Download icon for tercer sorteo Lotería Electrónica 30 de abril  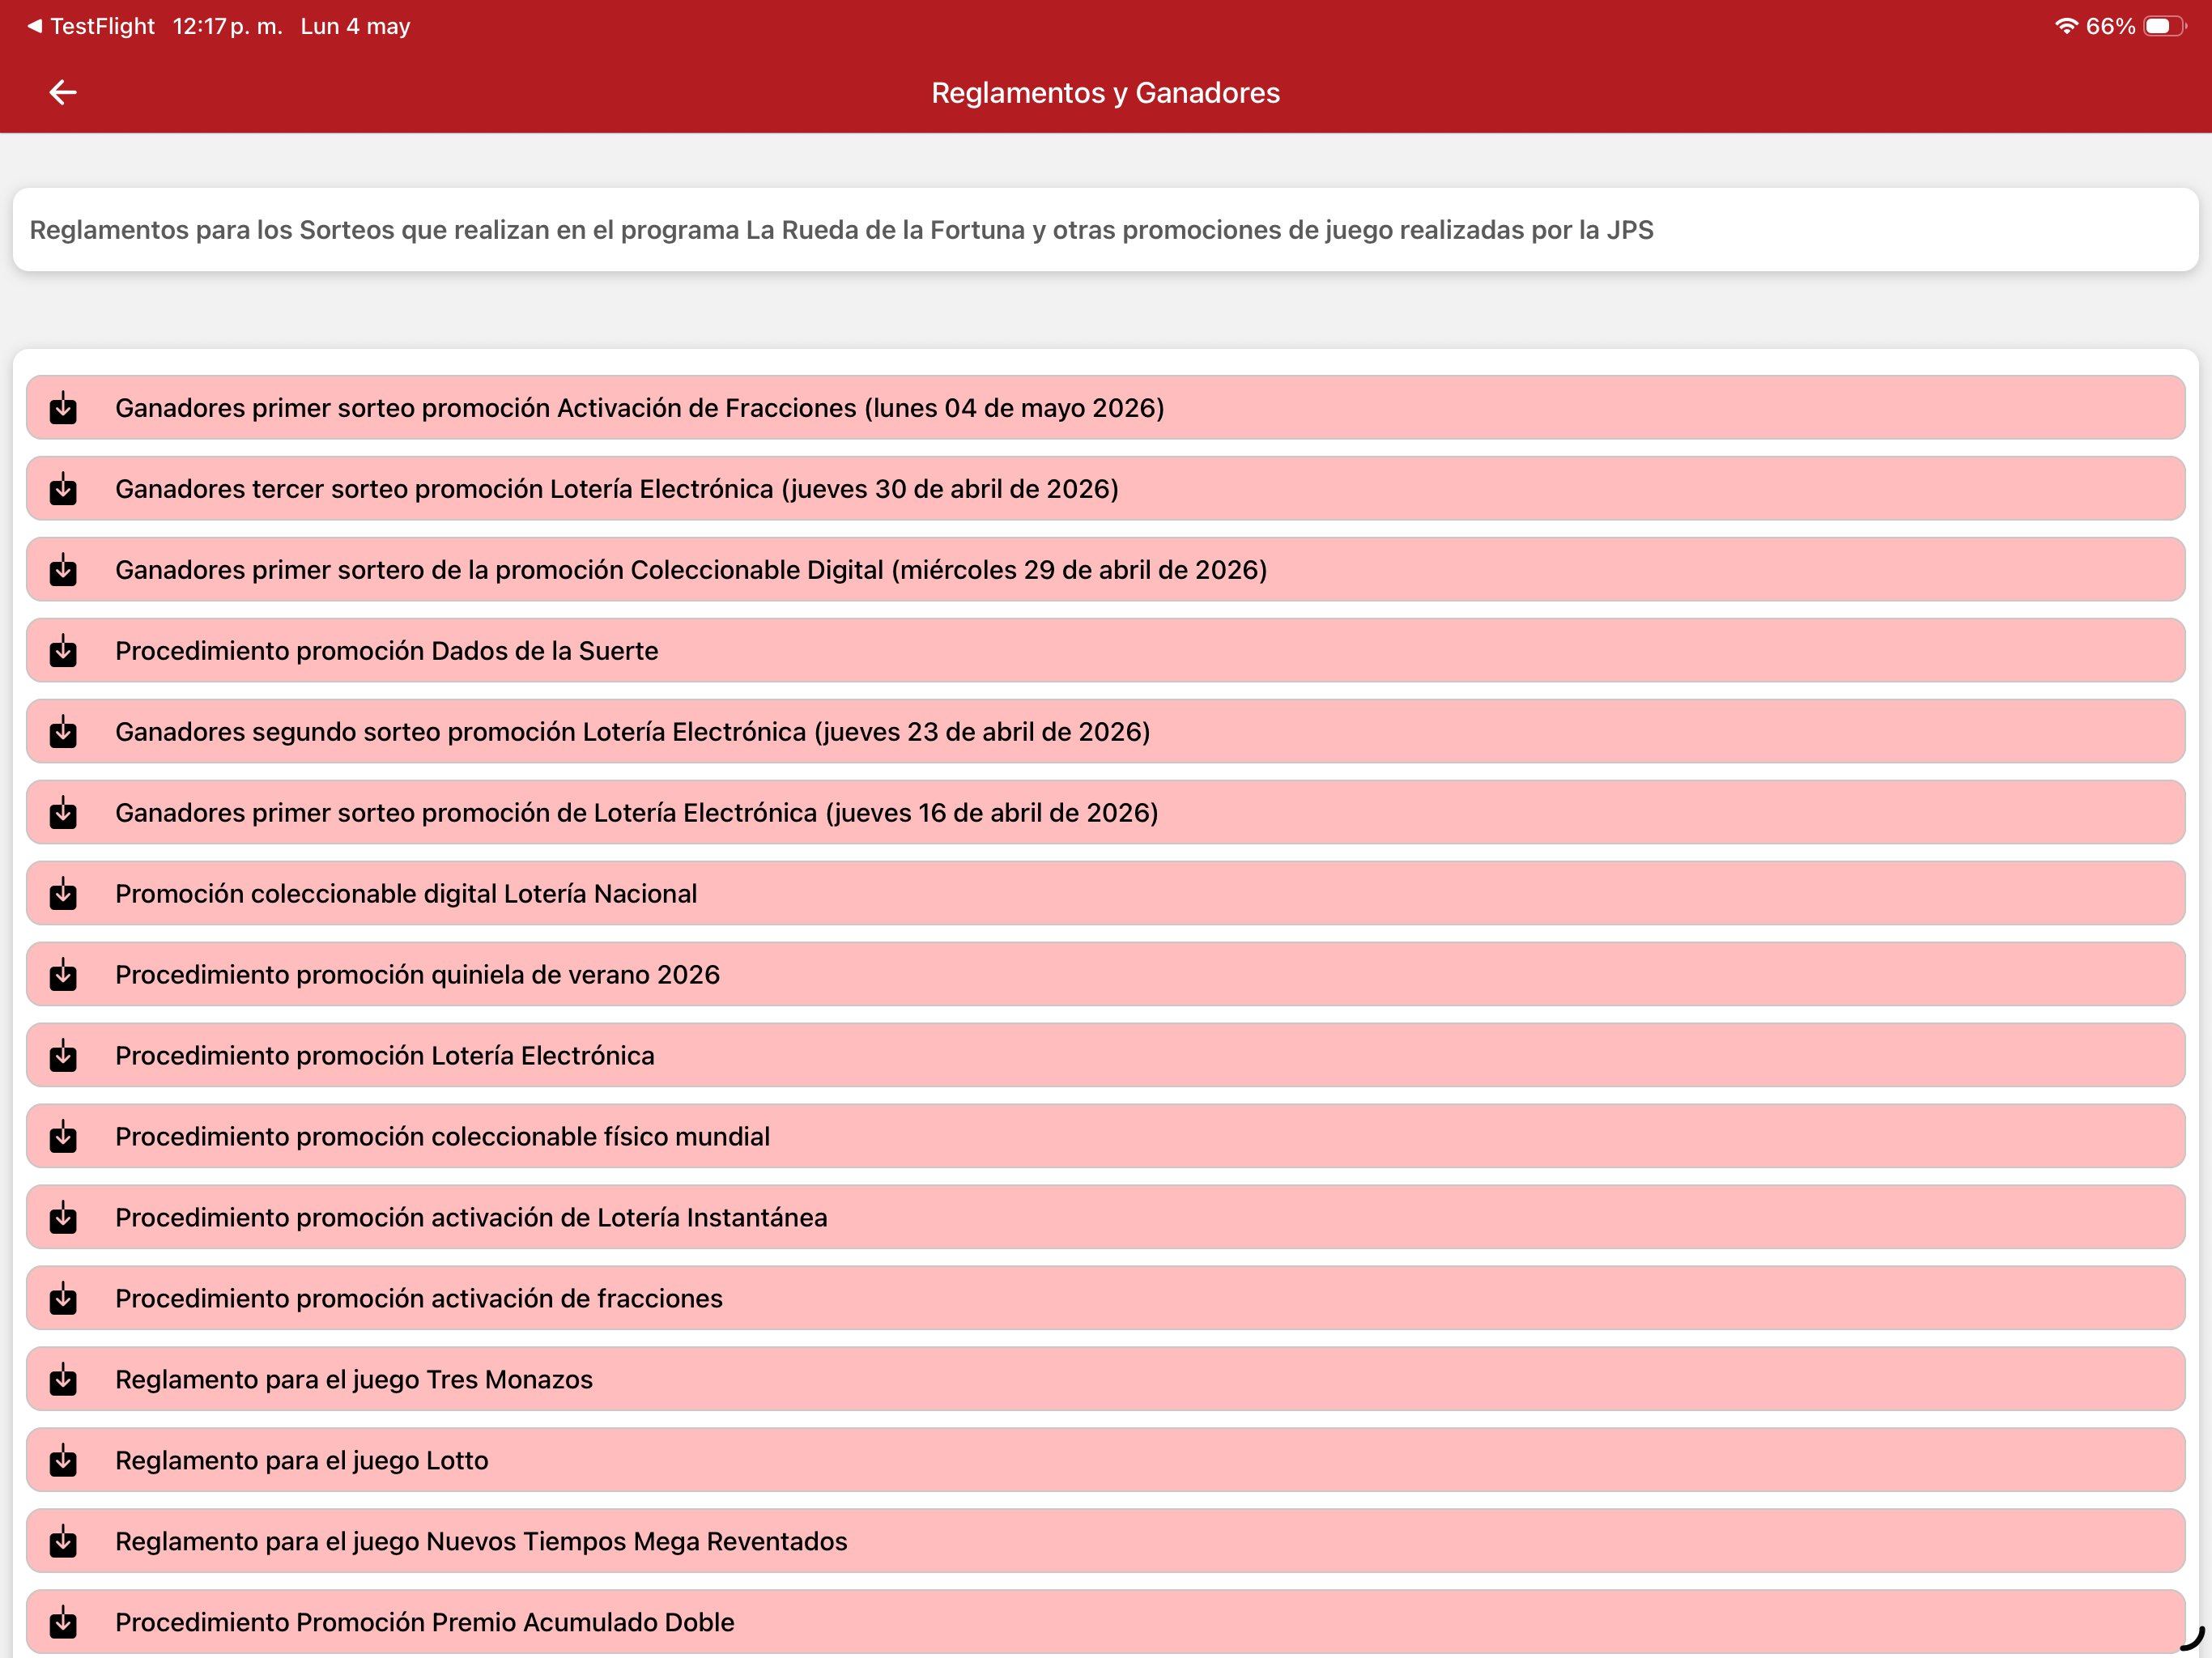[x=63, y=489]
